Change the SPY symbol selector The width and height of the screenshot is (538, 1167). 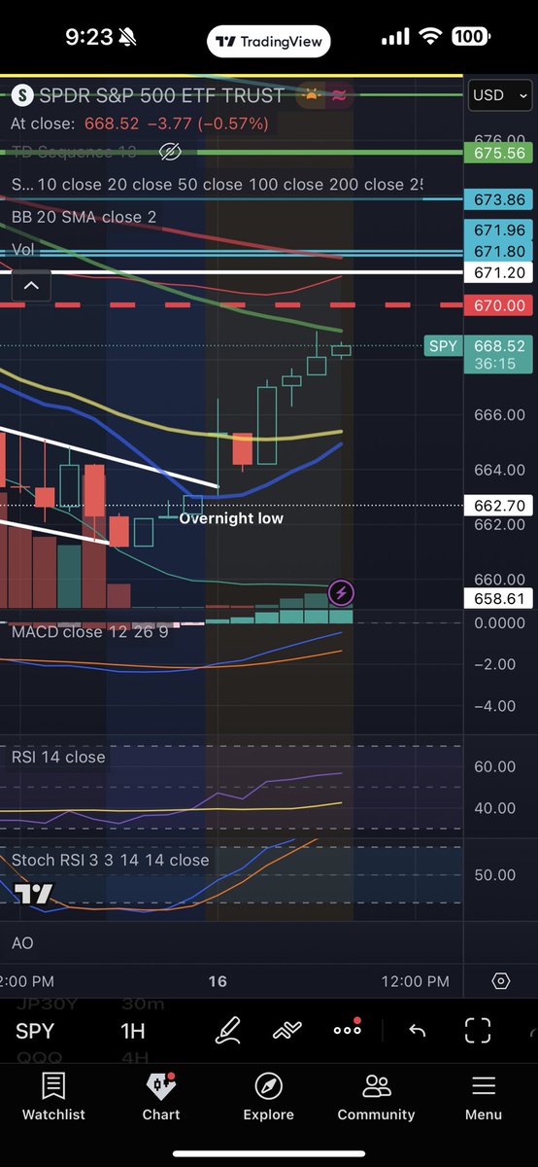click(35, 1031)
